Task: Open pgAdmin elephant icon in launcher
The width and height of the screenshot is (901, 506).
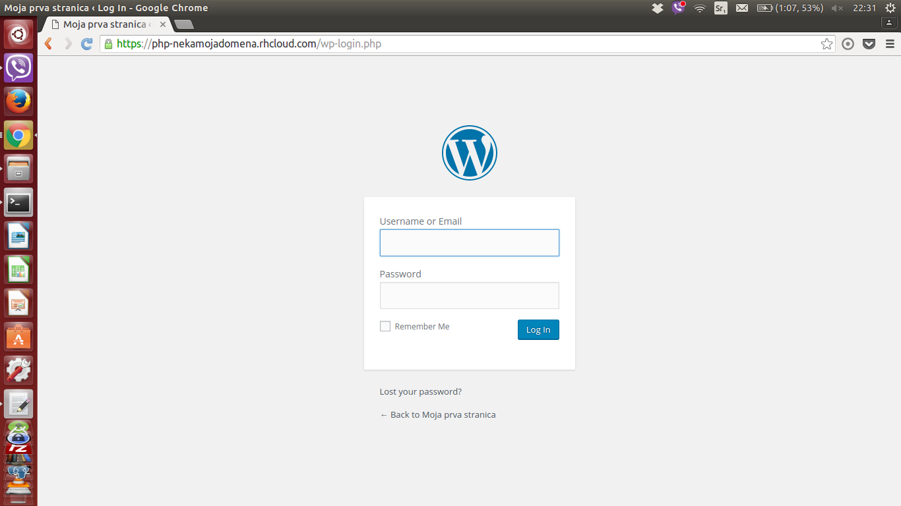Action: click(x=18, y=472)
